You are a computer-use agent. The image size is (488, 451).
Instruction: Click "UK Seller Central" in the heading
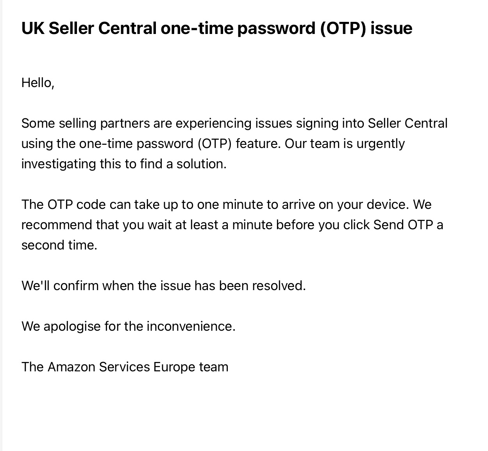click(x=89, y=29)
